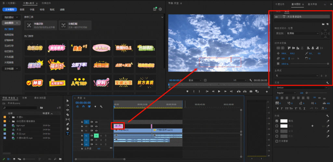Click the export frame camera icon
Viewport: 333px width, 162px height.
(x=251, y=91)
